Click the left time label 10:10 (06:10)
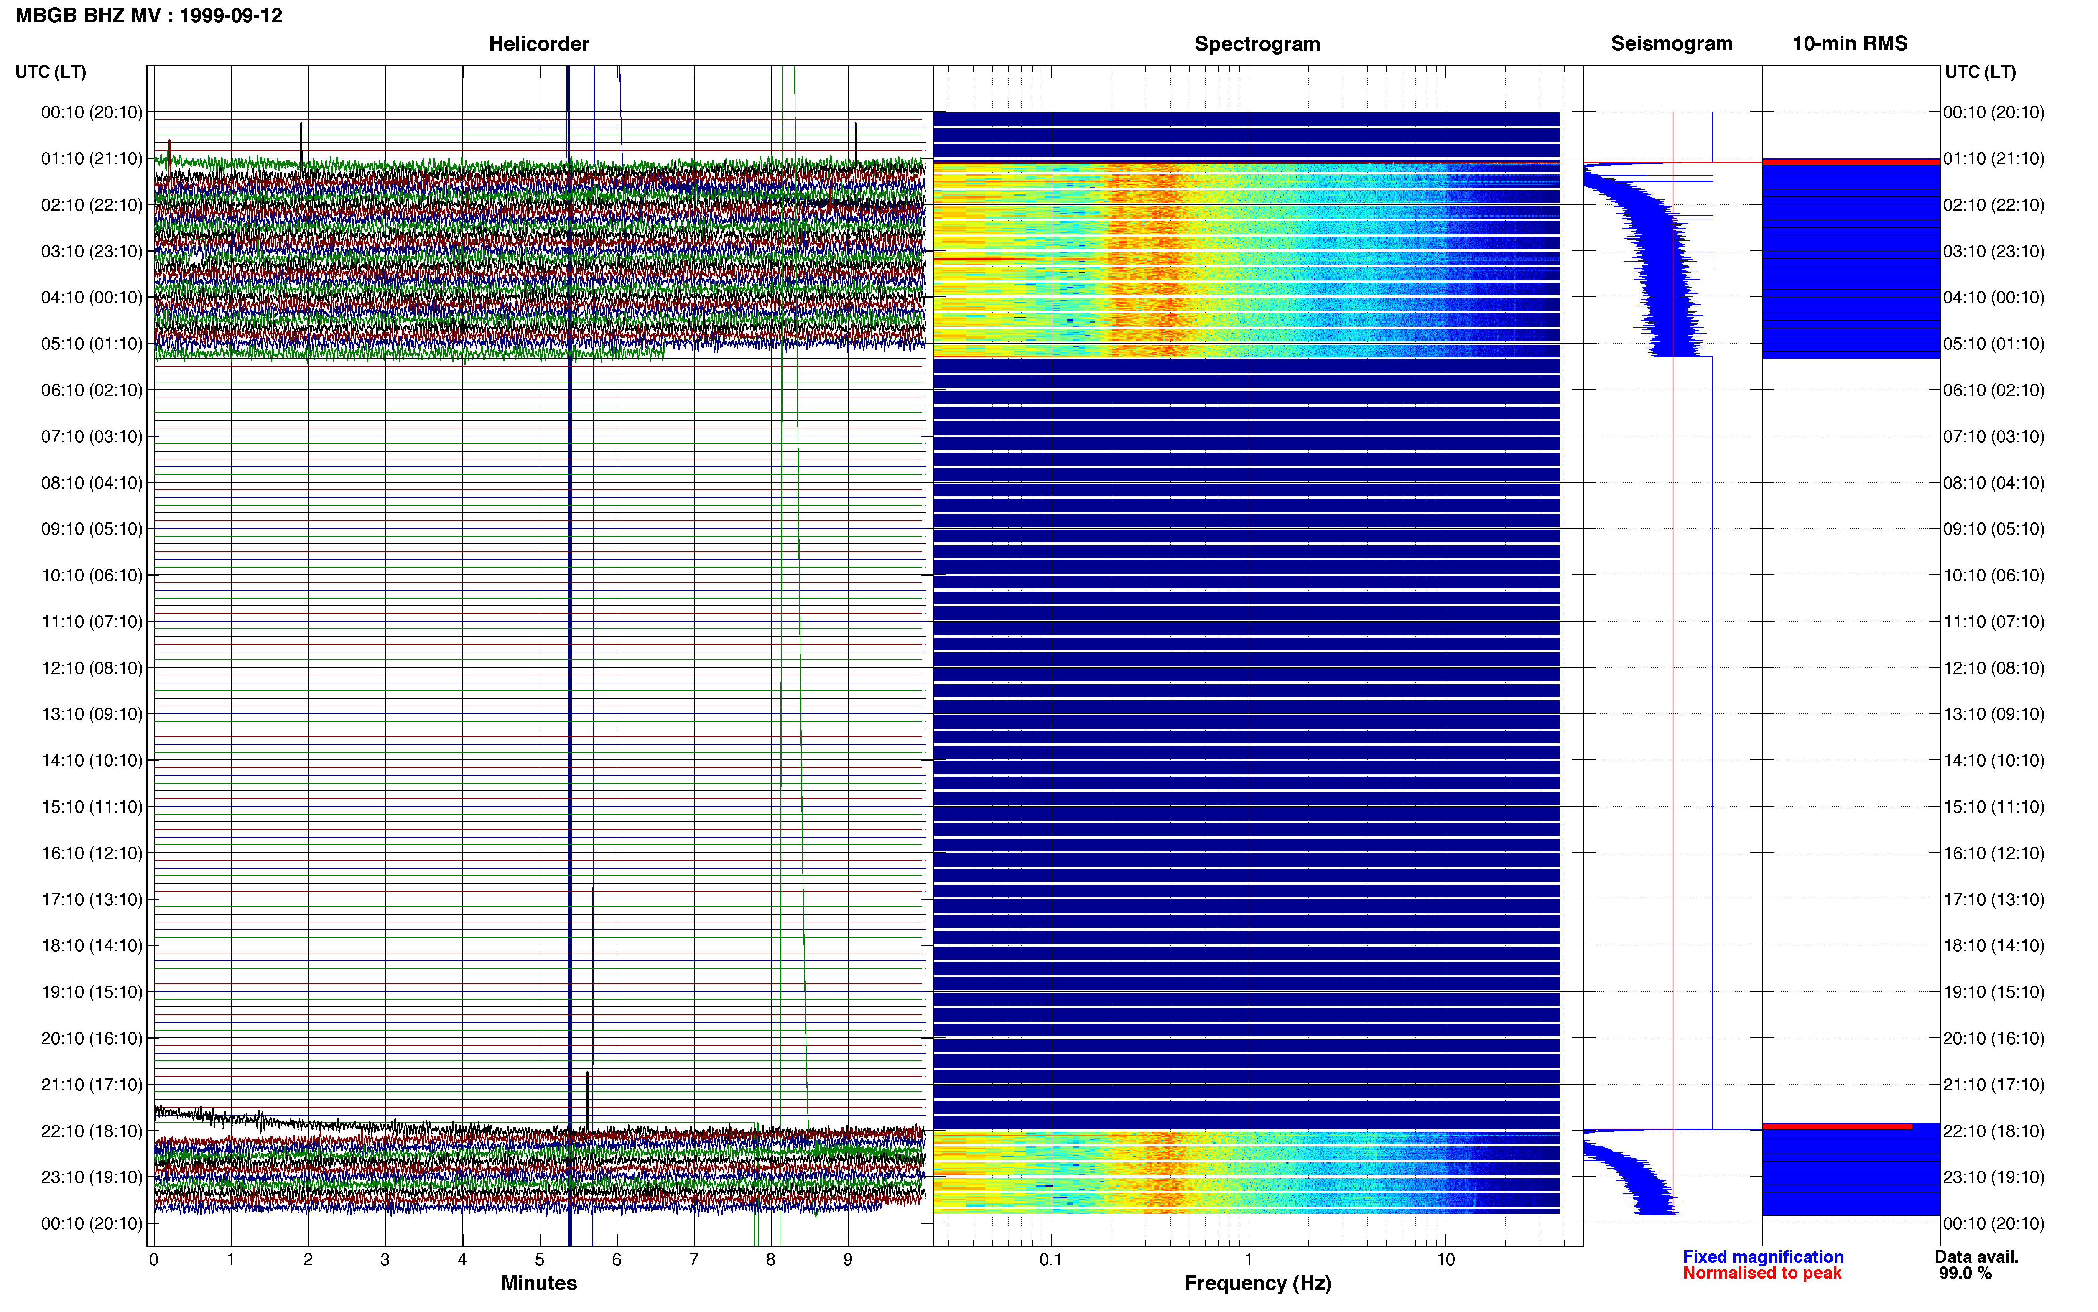Screen dimensions: 2098x1312 click(92, 575)
